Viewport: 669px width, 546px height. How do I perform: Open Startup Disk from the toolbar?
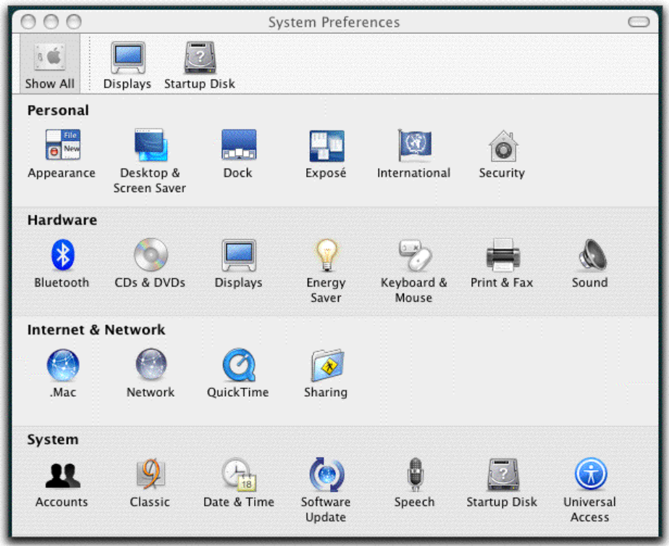[198, 58]
